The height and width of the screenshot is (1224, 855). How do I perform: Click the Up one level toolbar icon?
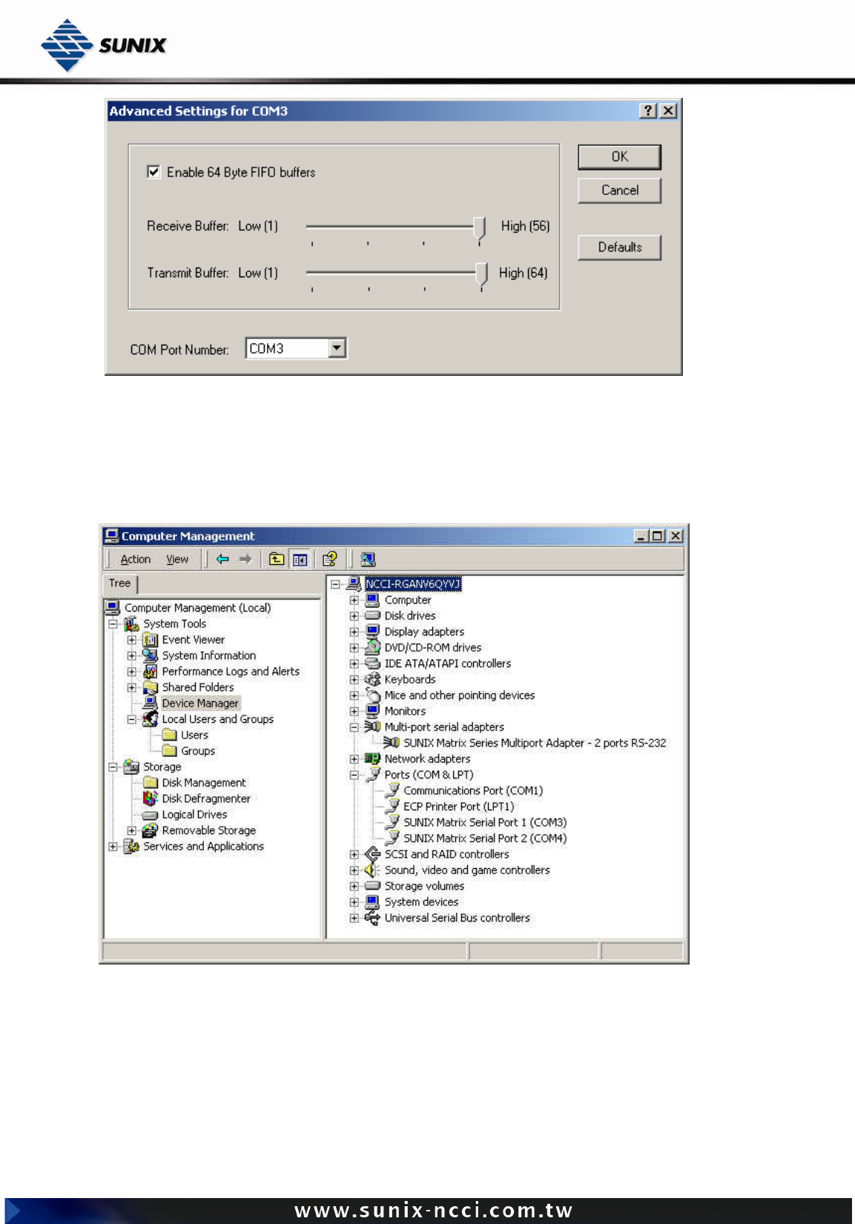pyautogui.click(x=277, y=559)
